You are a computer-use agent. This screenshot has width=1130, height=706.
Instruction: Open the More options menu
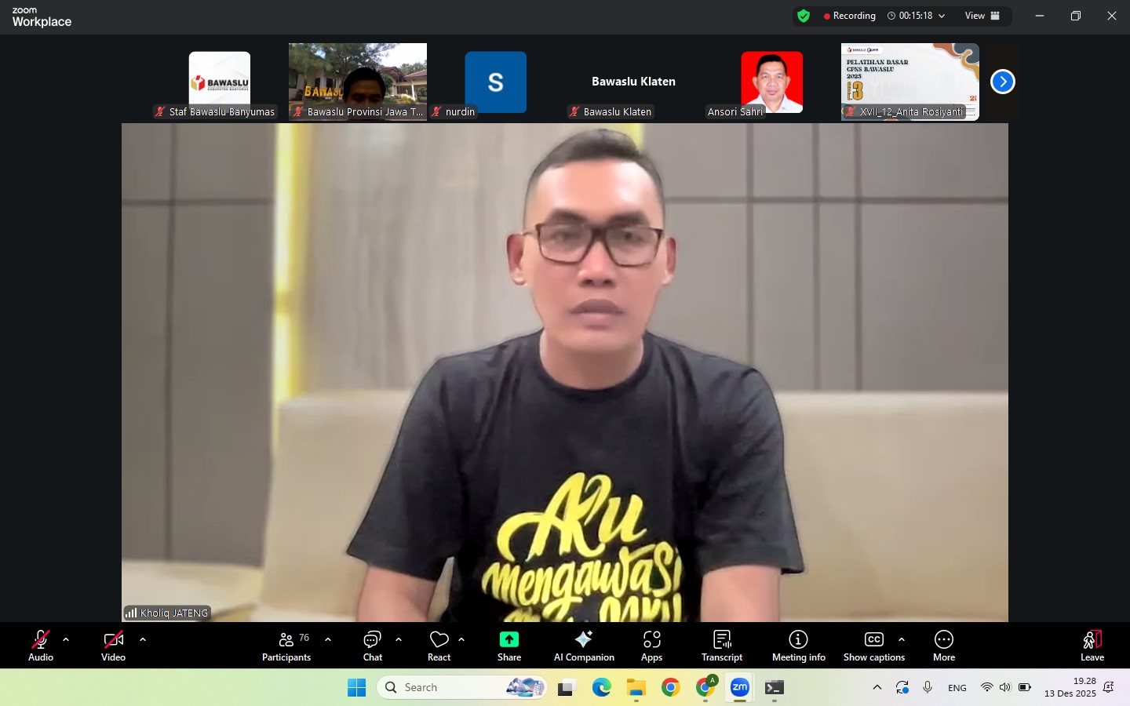(943, 646)
